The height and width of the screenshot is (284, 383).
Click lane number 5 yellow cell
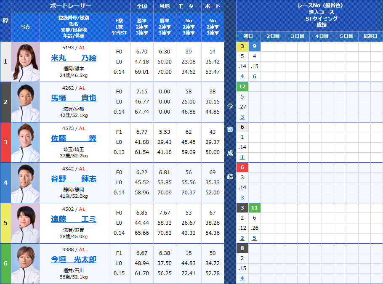pos(5,223)
